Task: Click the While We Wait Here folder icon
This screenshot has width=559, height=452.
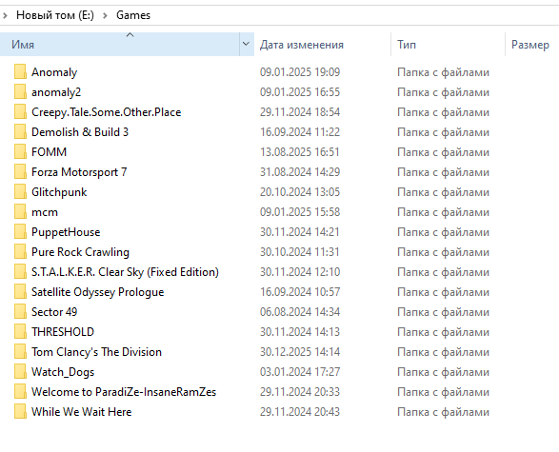Action: [x=20, y=411]
